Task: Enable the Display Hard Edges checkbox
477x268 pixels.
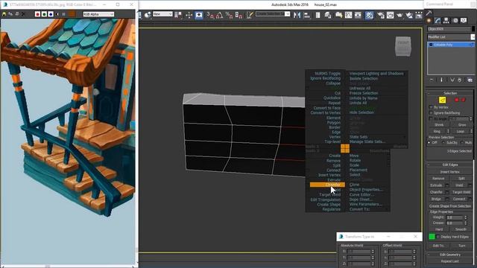Action: click(439, 237)
